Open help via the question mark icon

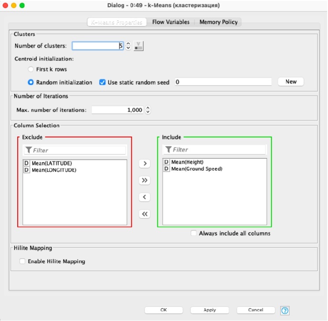[x=284, y=310]
